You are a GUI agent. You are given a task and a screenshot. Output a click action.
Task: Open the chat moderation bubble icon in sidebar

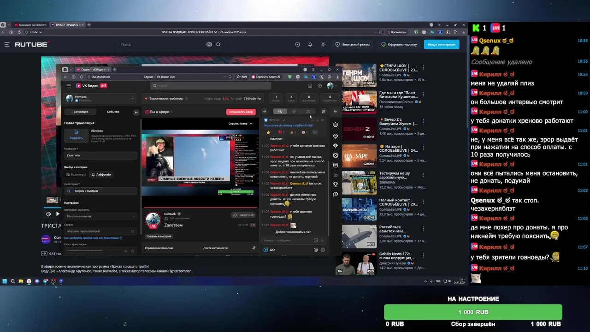point(336,194)
